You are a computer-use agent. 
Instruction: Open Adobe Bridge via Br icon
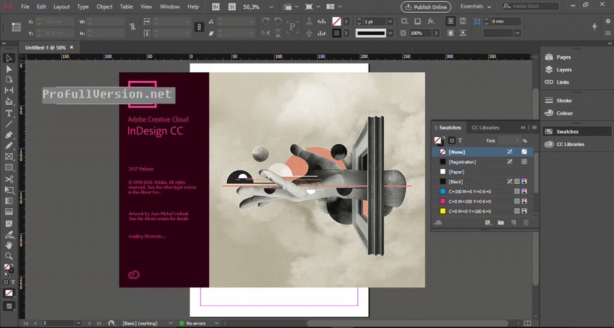(216, 7)
